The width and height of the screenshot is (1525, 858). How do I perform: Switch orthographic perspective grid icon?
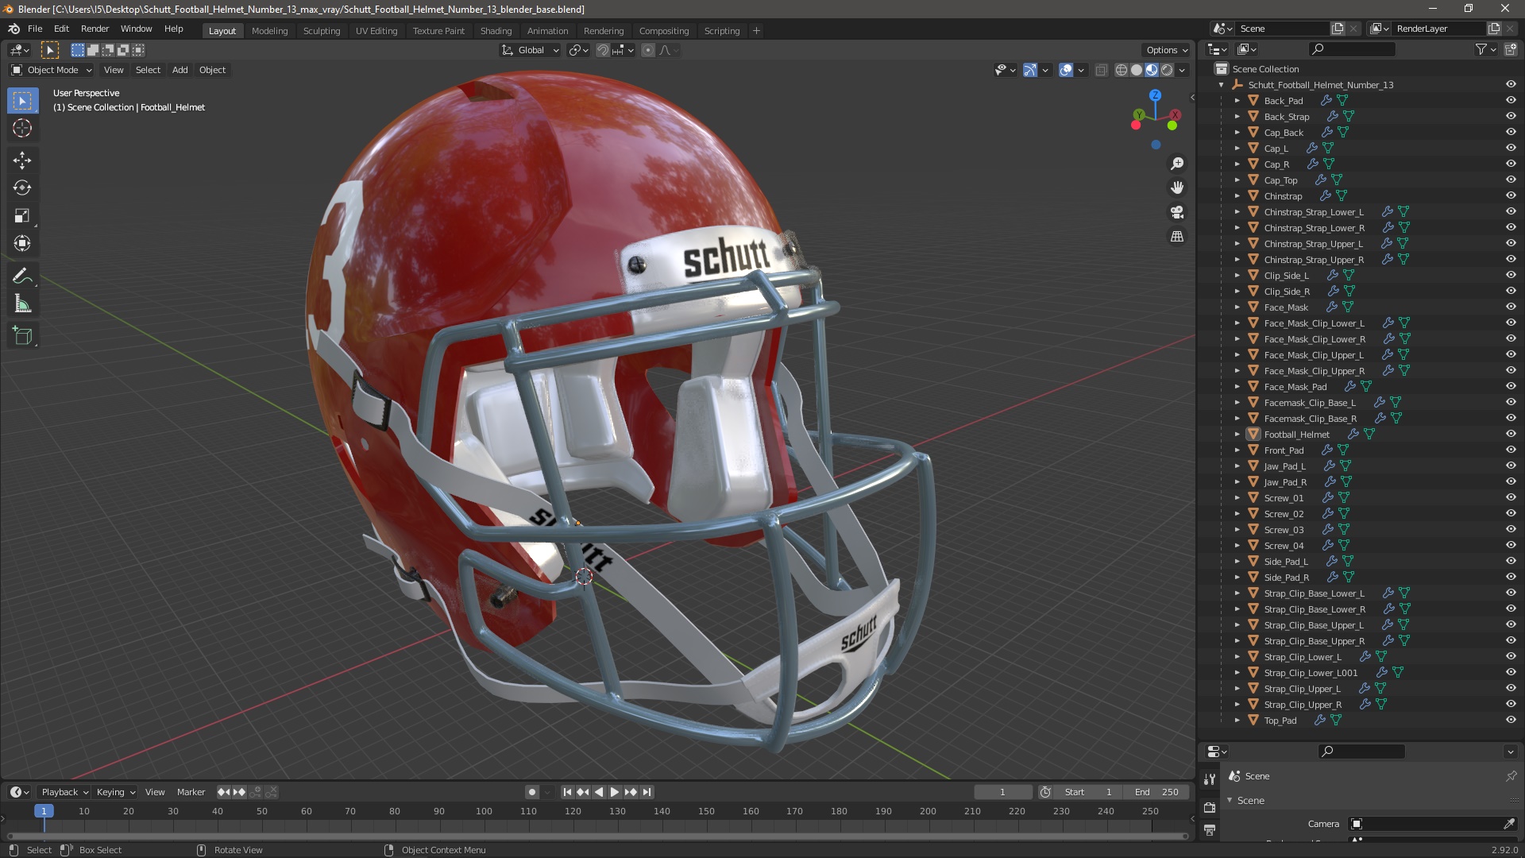pos(1177,237)
